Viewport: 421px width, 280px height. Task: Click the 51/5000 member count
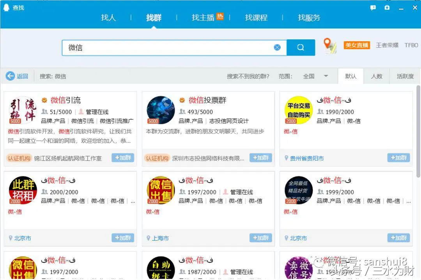pos(61,112)
